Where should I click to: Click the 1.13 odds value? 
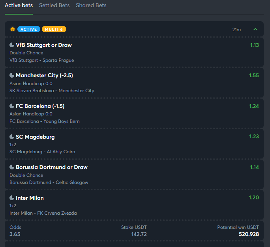254,45
